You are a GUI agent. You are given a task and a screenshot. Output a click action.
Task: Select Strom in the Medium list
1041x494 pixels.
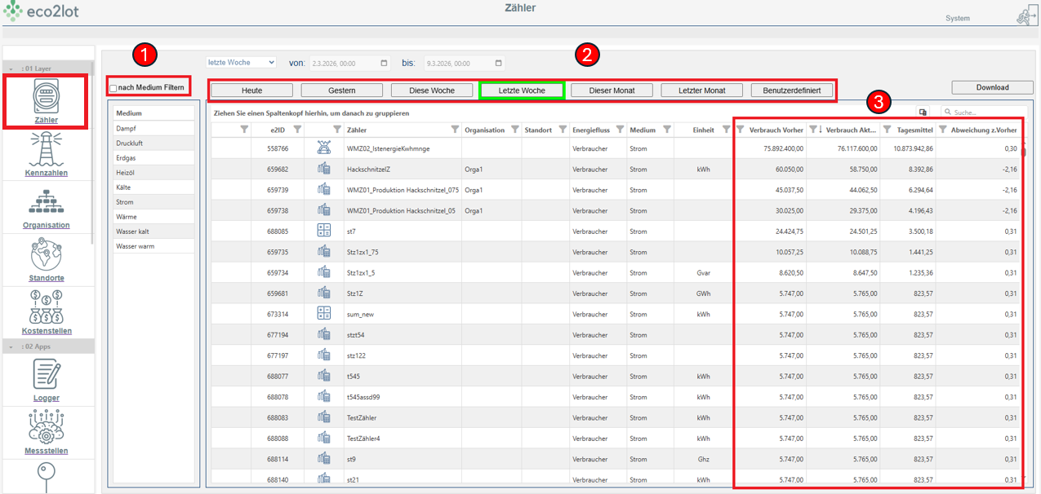click(125, 201)
